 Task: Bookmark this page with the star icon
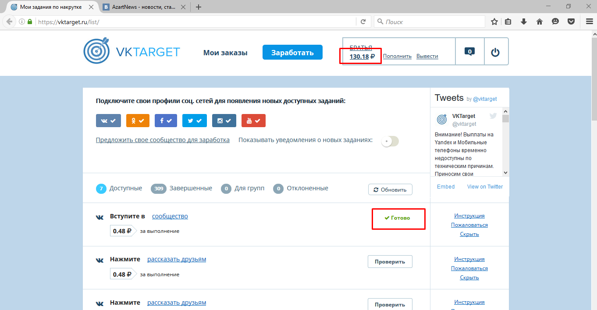pyautogui.click(x=494, y=21)
